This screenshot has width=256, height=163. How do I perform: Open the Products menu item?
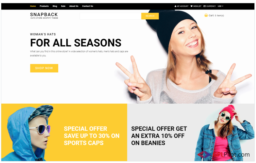coord(44,6)
